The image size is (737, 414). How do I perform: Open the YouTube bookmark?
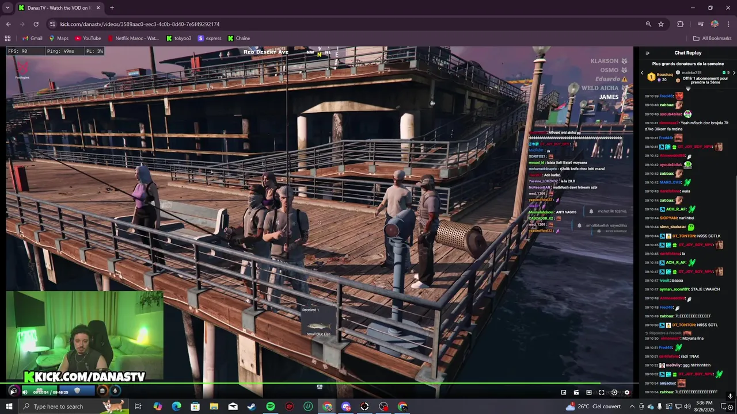[88, 39]
